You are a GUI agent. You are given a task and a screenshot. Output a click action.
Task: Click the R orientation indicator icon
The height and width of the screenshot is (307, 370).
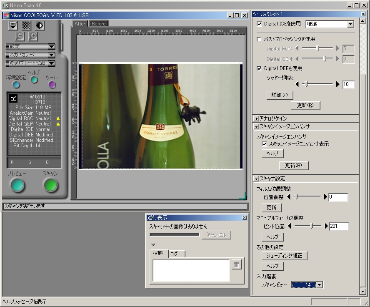pos(13,98)
